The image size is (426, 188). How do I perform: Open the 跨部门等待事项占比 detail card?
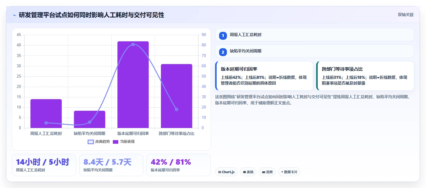[365, 76]
